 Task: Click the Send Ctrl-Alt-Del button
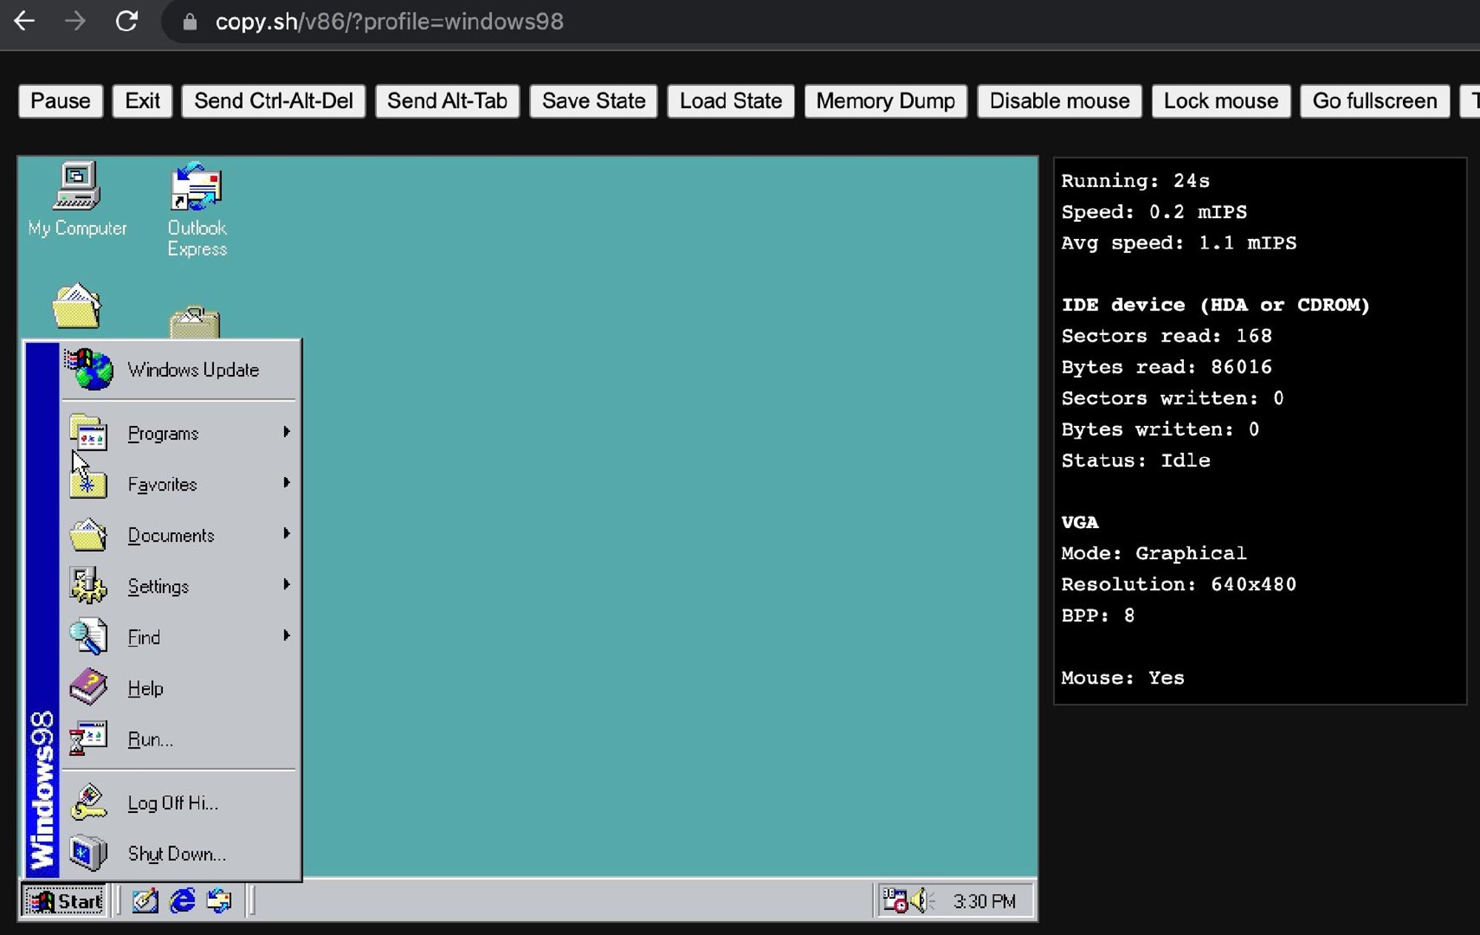point(273,101)
